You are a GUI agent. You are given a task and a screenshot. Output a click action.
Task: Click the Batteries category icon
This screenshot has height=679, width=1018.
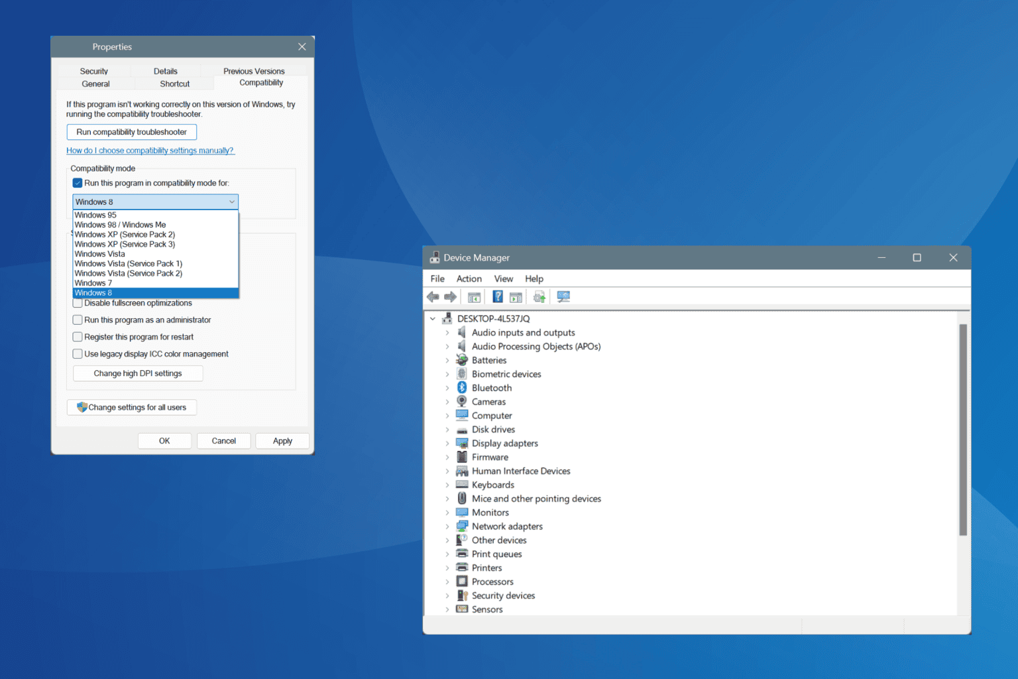point(462,360)
